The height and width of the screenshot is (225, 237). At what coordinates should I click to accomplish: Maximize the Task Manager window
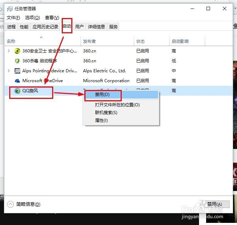pyautogui.click(x=208, y=9)
